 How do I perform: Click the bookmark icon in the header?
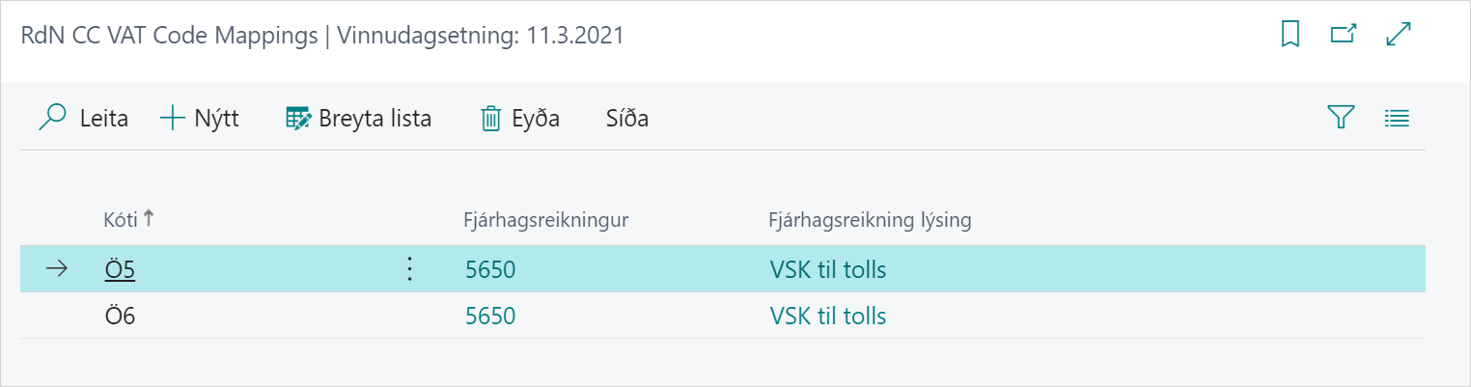(x=1290, y=35)
